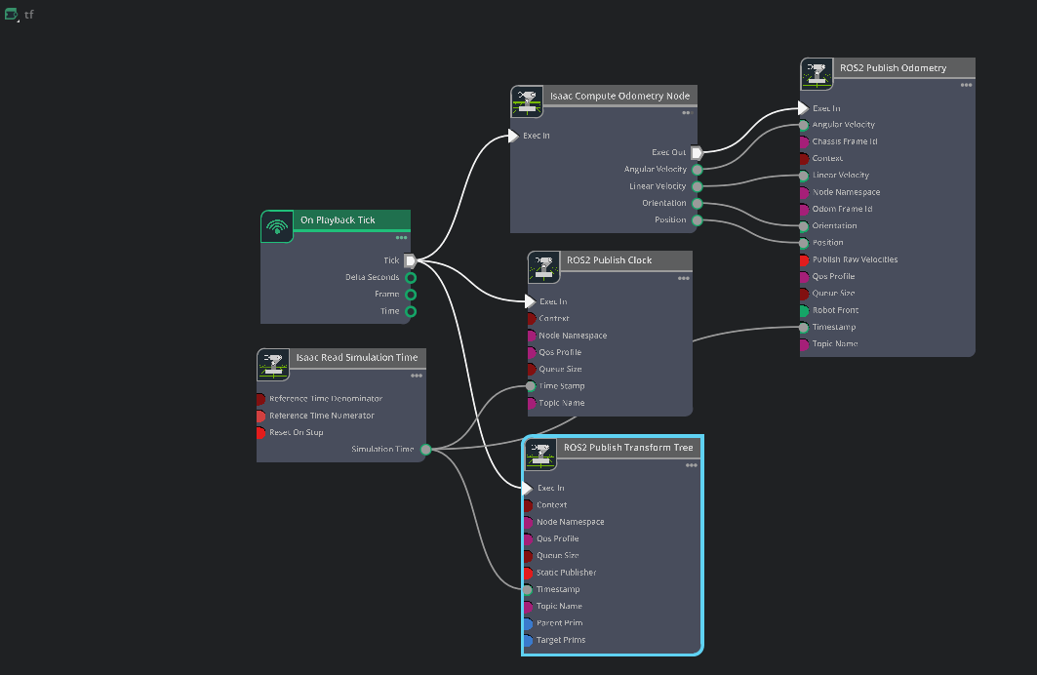
Task: Select the ROS2 Publish Transform Tree title
Action: tap(628, 448)
